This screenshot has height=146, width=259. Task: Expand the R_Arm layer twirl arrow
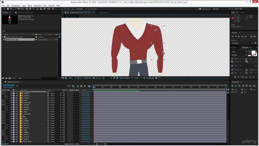[12, 100]
